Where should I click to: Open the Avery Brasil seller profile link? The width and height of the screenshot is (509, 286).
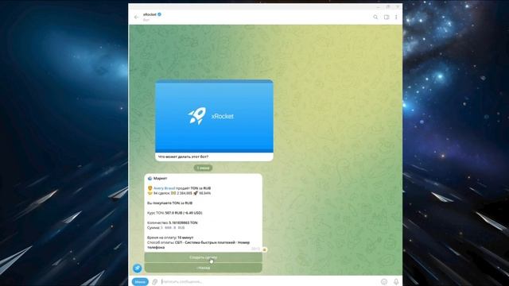click(165, 188)
